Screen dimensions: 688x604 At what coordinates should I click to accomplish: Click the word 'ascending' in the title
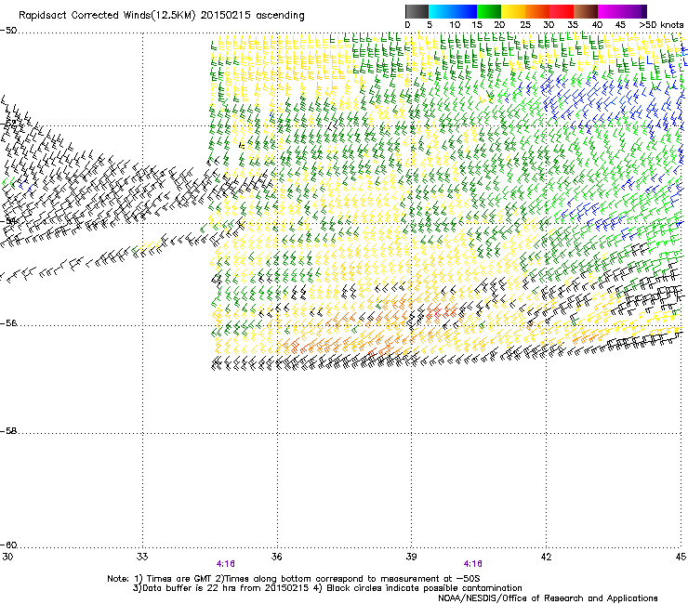(x=280, y=16)
